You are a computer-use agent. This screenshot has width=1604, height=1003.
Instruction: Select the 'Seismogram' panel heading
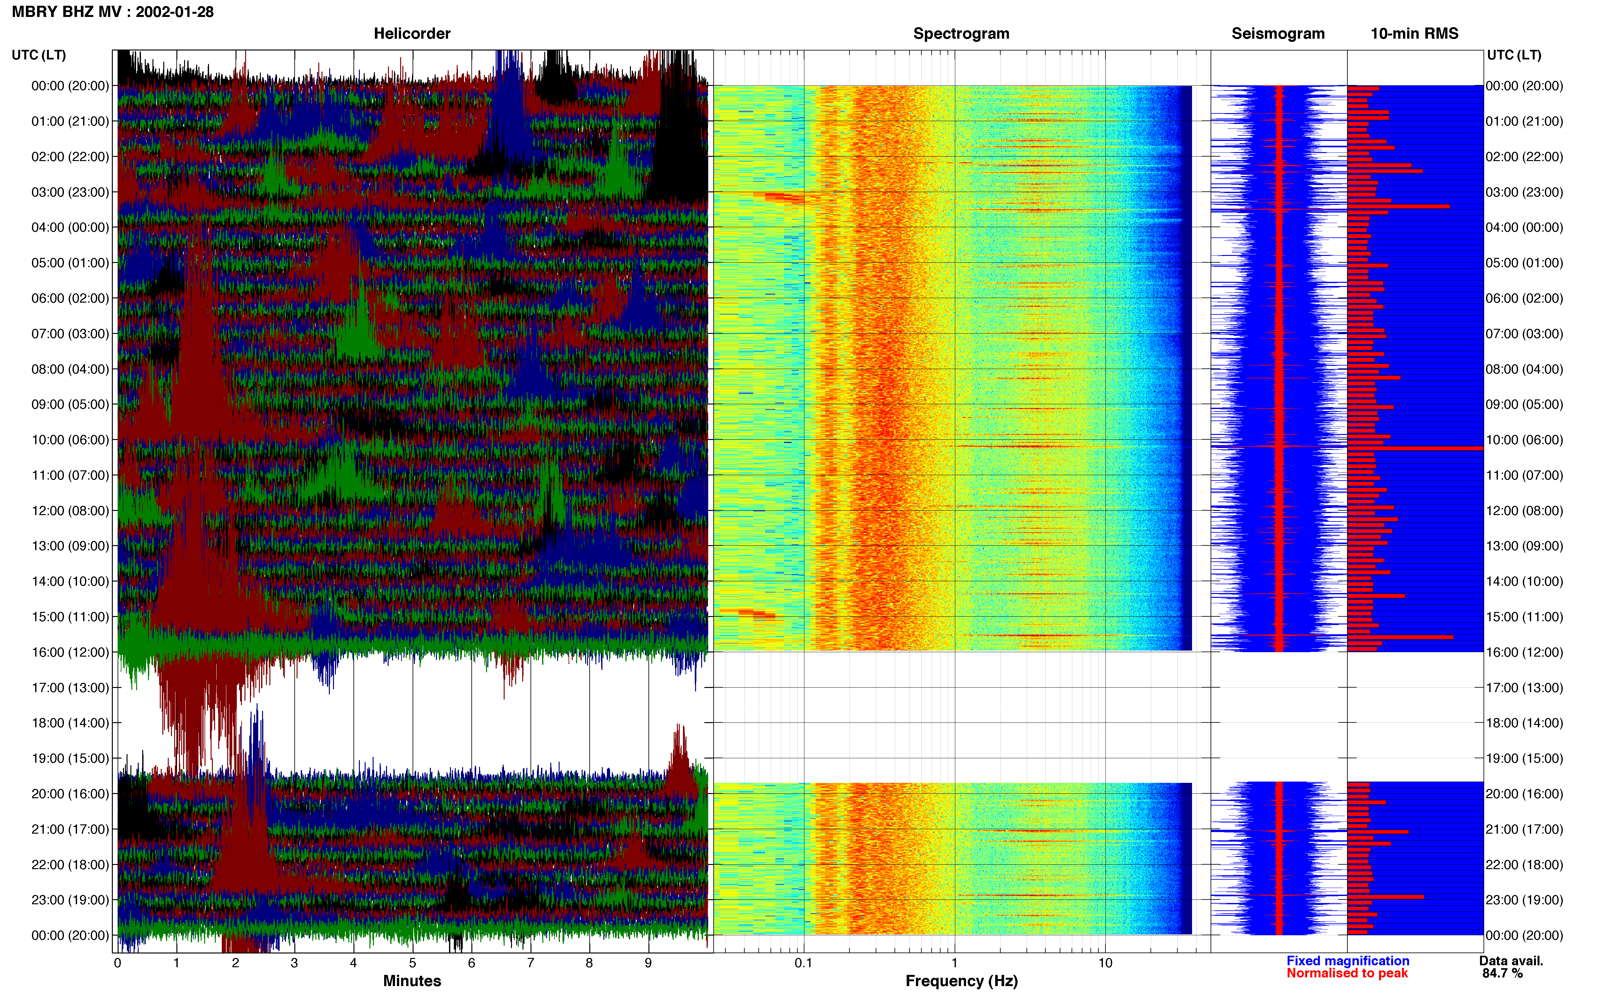click(x=1278, y=33)
